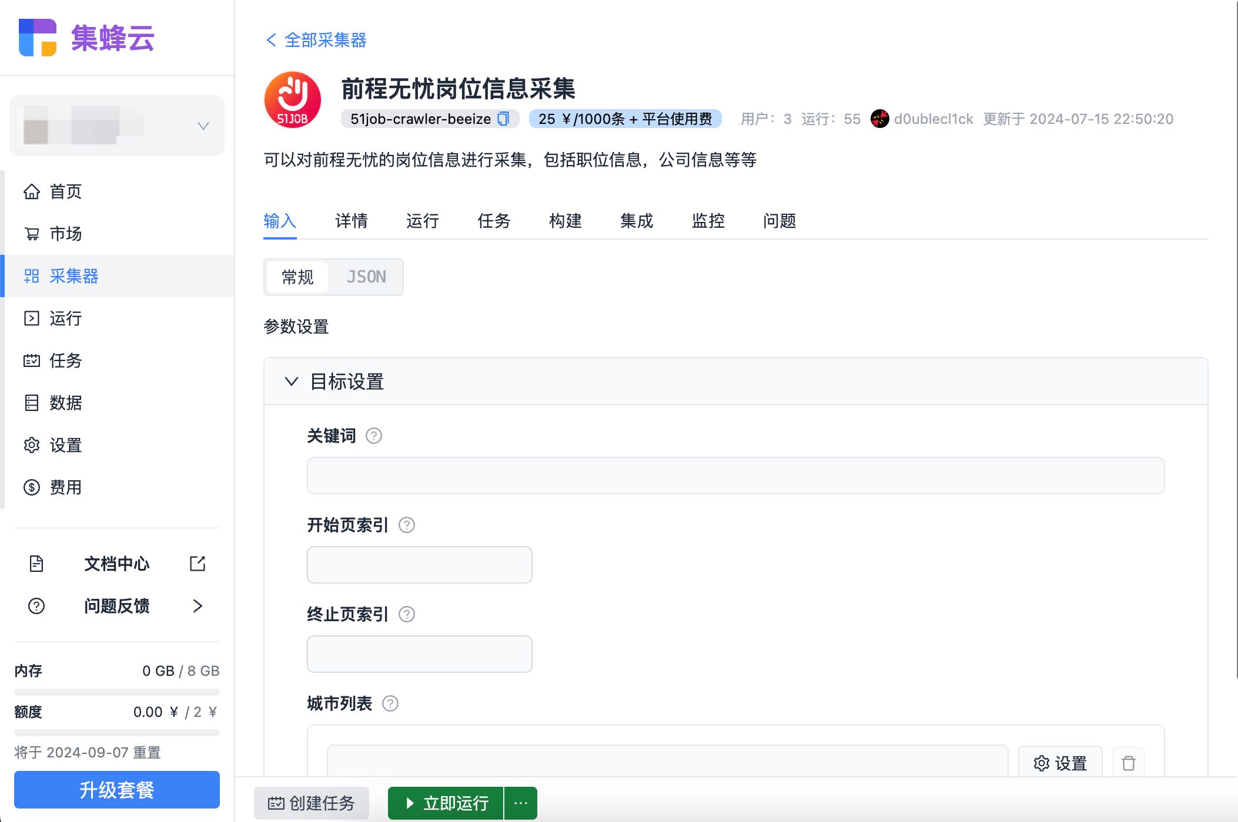Open city list 设置 button
Image resolution: width=1238 pixels, height=822 pixels.
click(1060, 763)
